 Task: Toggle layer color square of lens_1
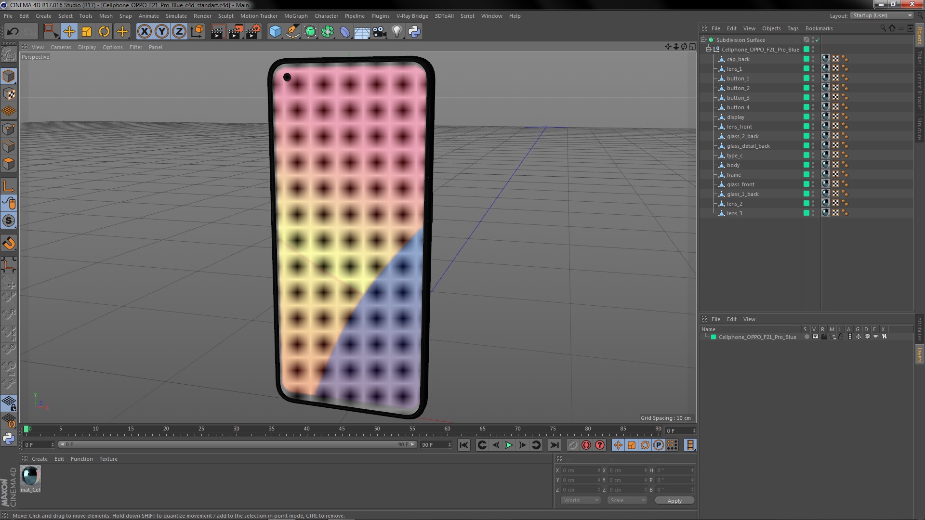806,68
